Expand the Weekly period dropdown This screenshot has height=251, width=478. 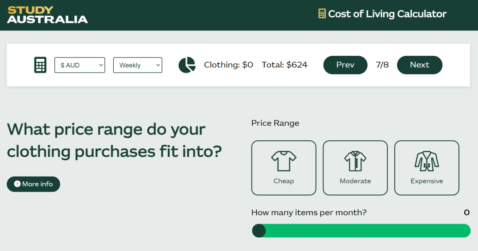(x=138, y=65)
